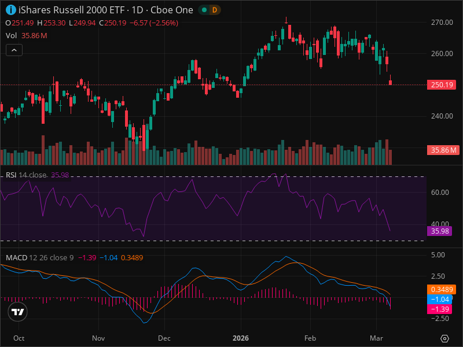The image size is (463, 347).
Task: Click the Dec date on time axis
Action: click(x=164, y=338)
